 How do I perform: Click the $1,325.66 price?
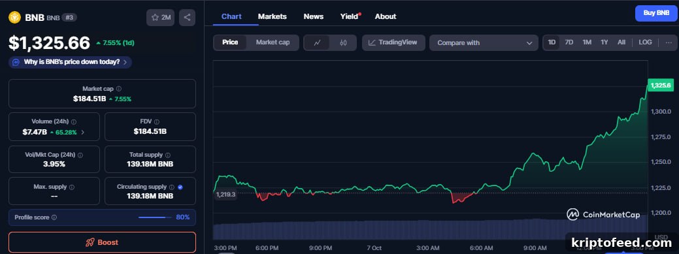pyautogui.click(x=50, y=43)
